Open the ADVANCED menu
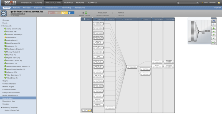 [x=92, y=3]
